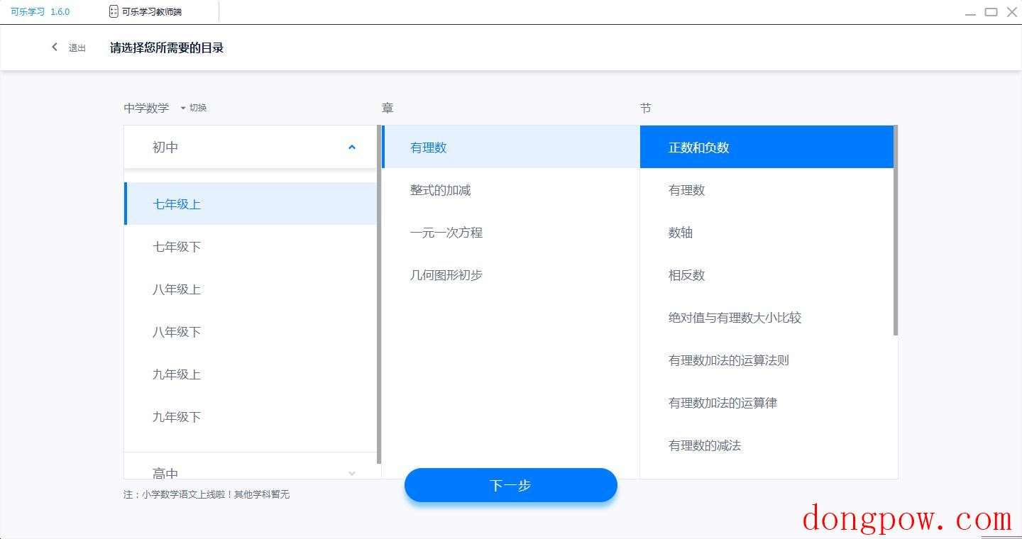This screenshot has width=1022, height=539.
Task: Select grade 九年级上
Action: click(x=251, y=374)
